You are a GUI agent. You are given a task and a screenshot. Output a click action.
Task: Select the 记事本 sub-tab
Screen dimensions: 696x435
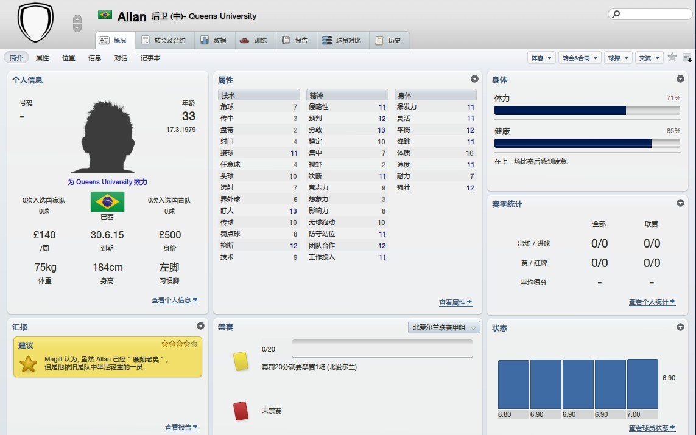[x=150, y=58]
